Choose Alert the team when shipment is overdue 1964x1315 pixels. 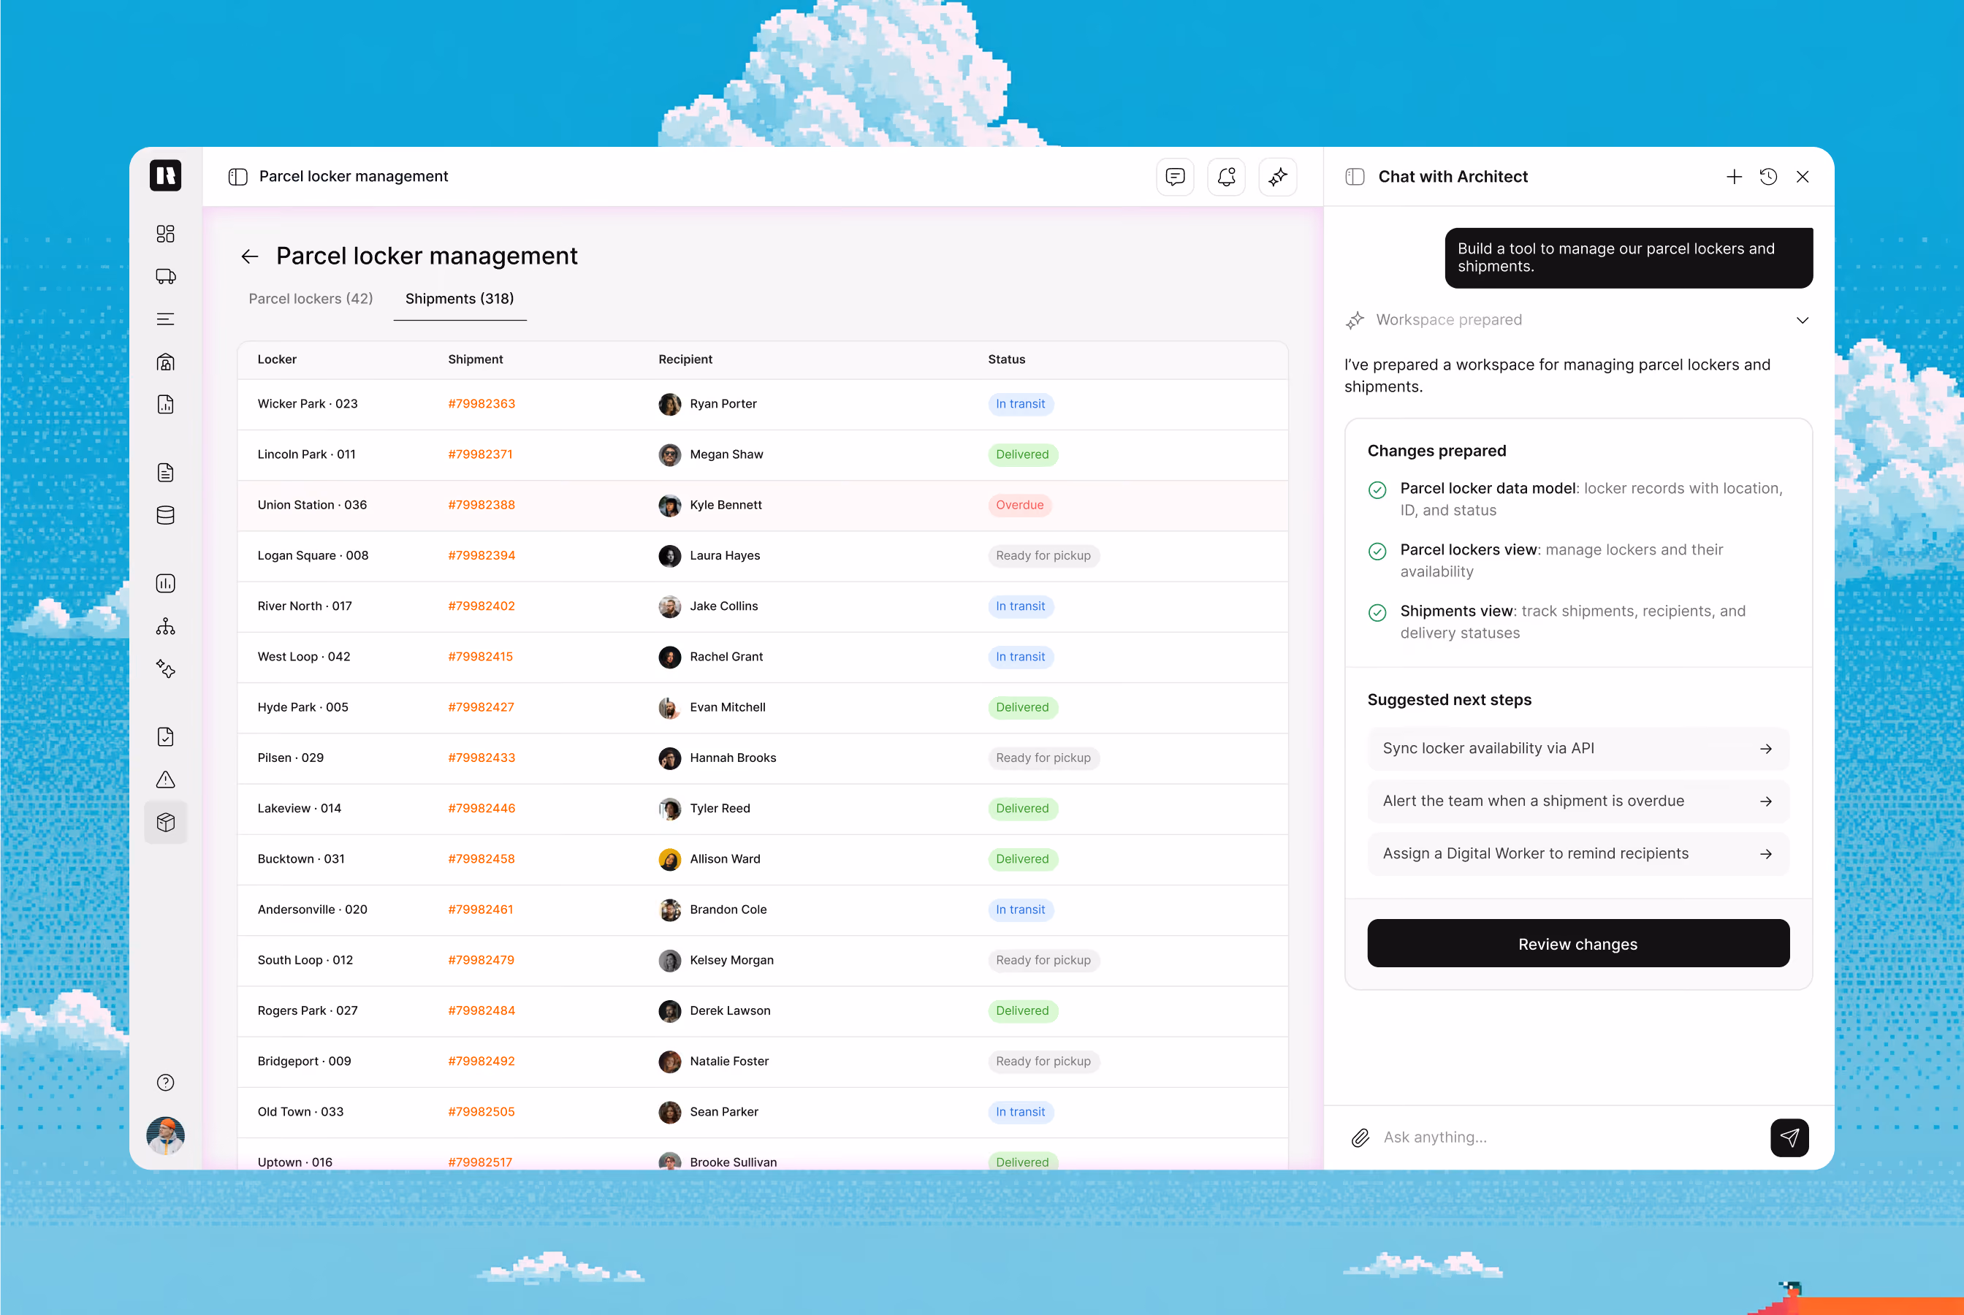1577,801
